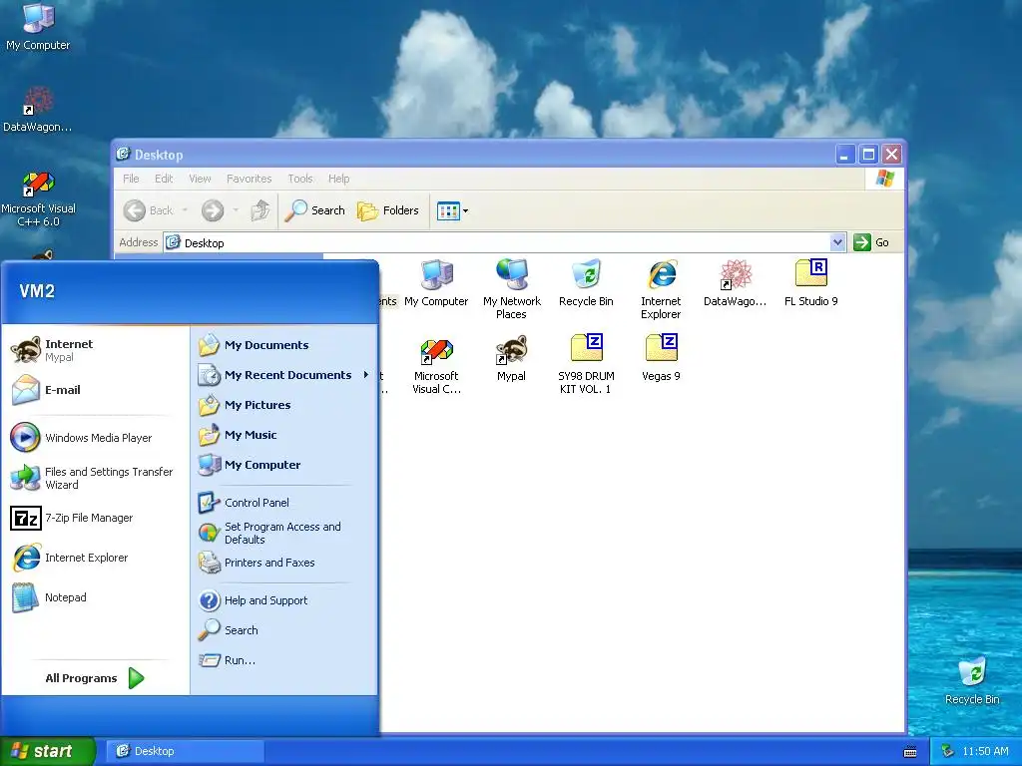Screen dimensions: 1022x766
Task: Open My Computer icon on the desktop wallpaper
Action: pos(38,26)
